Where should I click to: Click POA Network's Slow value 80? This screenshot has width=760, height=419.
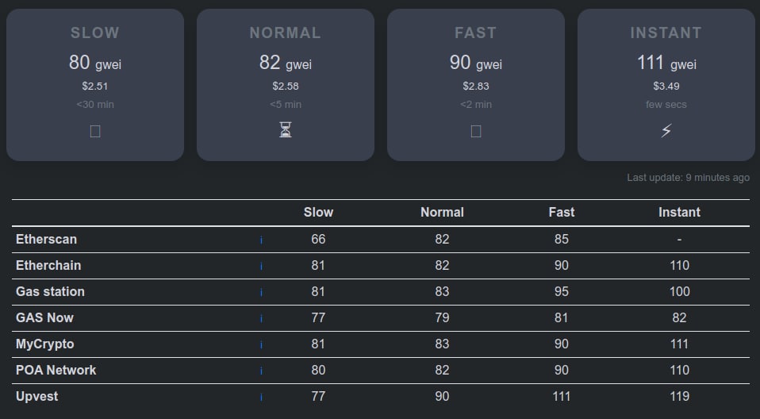point(318,370)
